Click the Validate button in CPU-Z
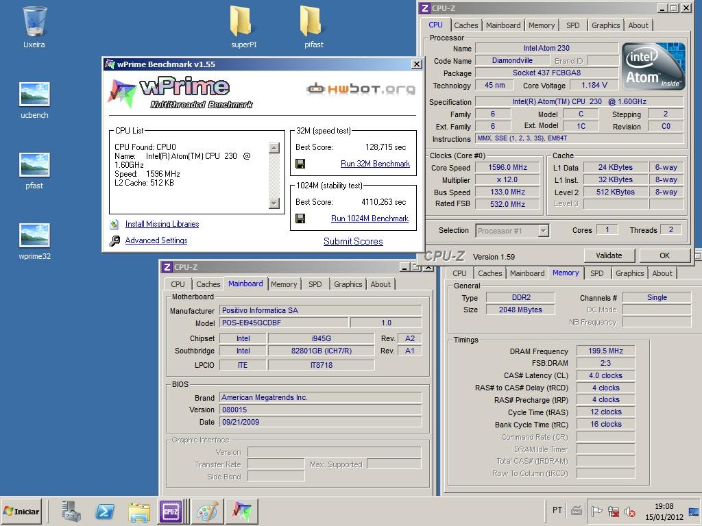The image size is (702, 526). pos(609,255)
